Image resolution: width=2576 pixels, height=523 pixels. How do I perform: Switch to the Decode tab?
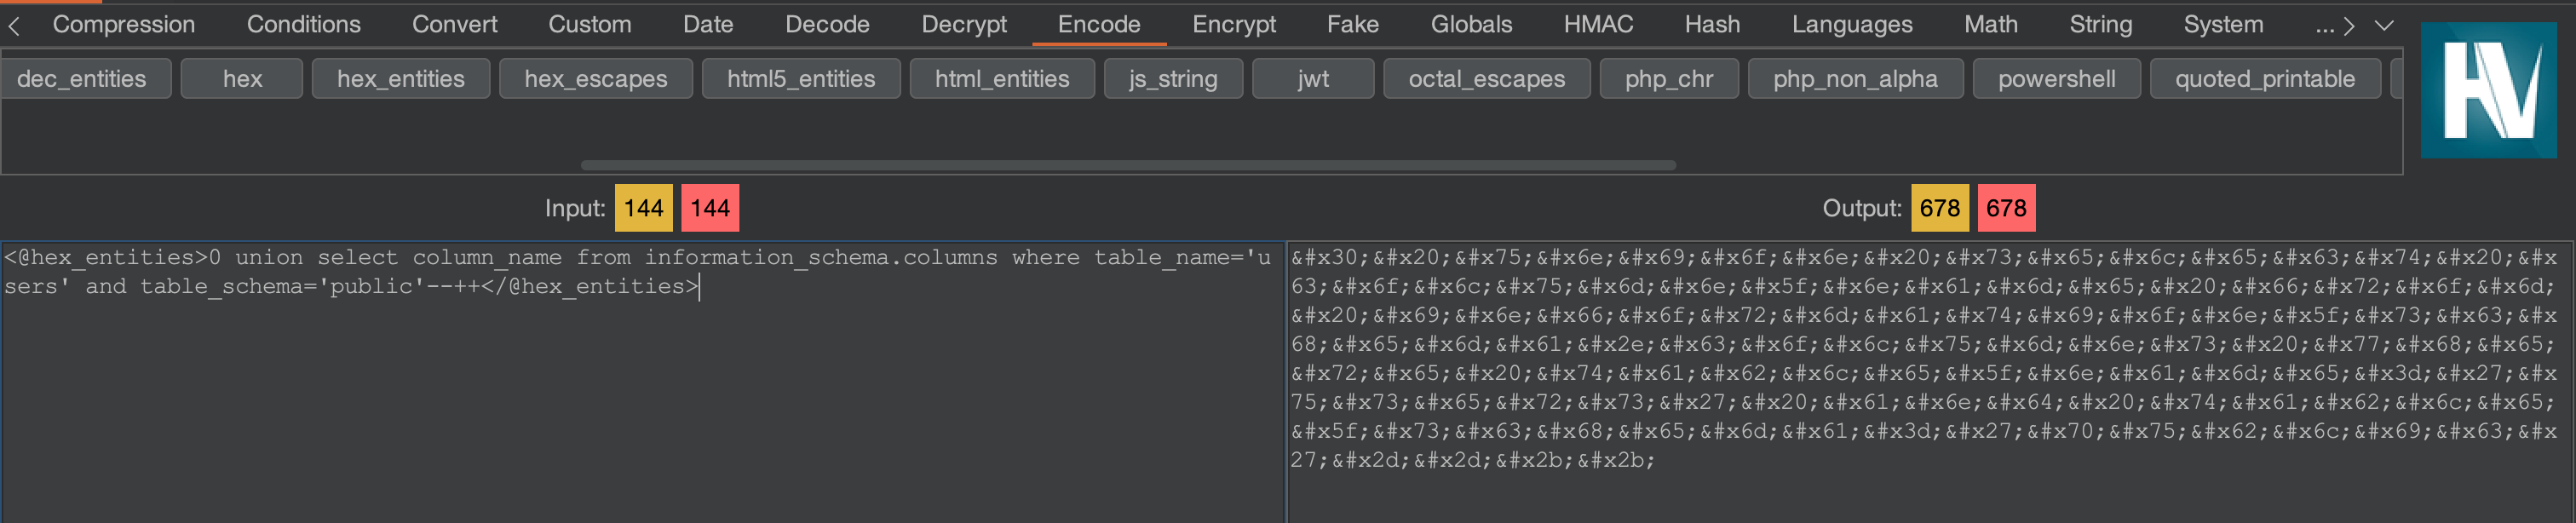(826, 25)
